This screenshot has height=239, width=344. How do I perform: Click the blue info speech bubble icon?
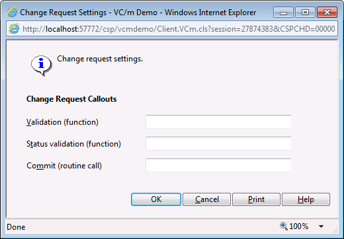(42, 65)
